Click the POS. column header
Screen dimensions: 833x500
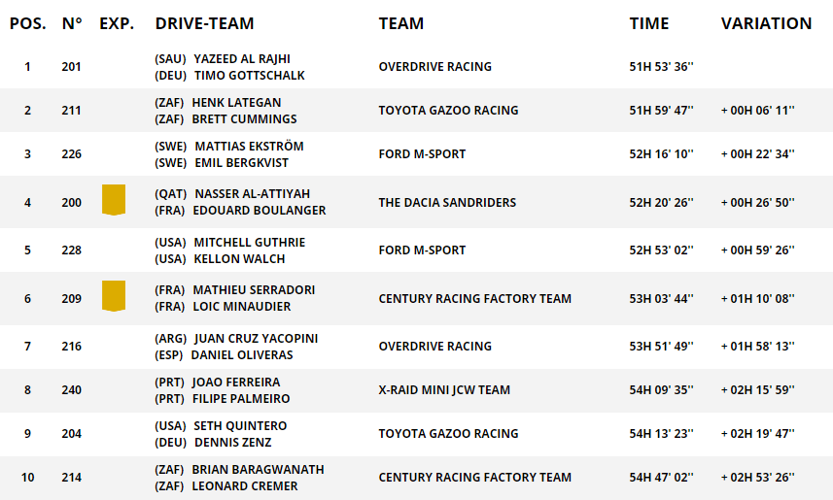pyautogui.click(x=27, y=23)
